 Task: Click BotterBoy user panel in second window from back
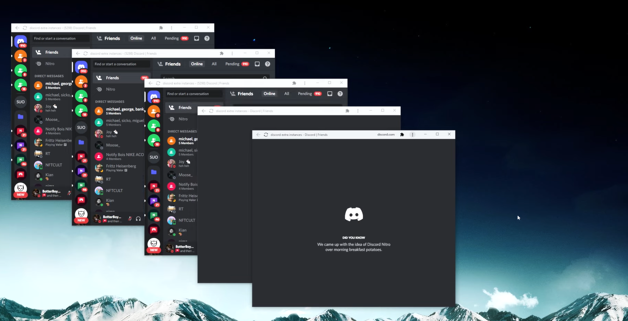coord(109,219)
